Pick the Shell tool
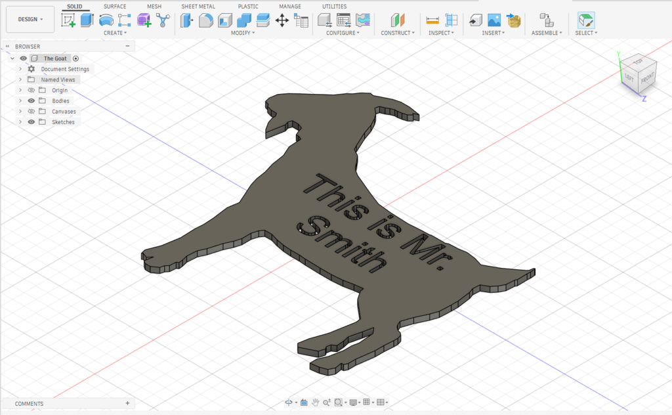Screen dimensions: 672x415 (225, 20)
